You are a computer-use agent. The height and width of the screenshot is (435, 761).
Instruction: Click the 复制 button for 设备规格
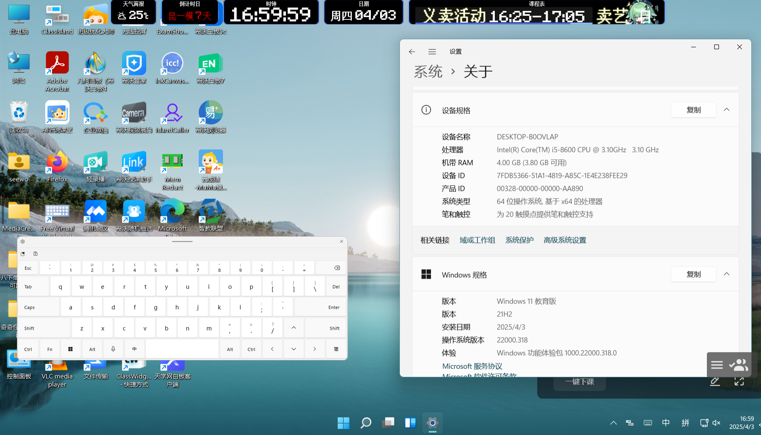click(x=693, y=110)
